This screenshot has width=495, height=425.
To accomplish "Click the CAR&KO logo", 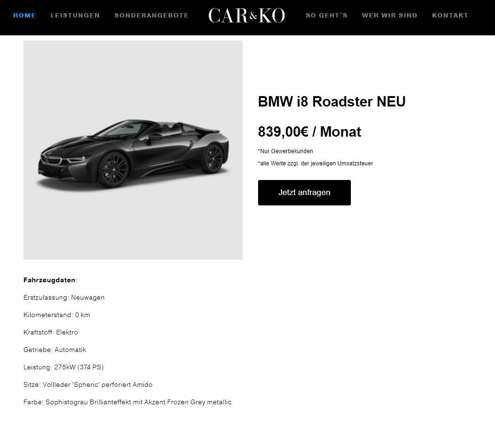I will point(246,16).
